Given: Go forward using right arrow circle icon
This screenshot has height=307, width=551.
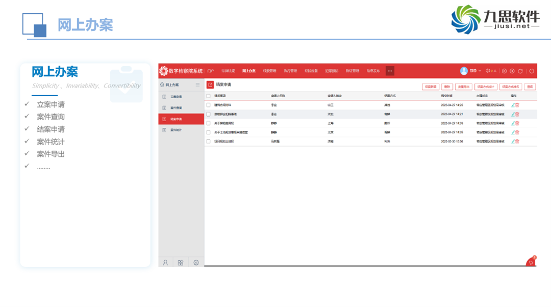Looking at the screenshot, I should pyautogui.click(x=512, y=71).
